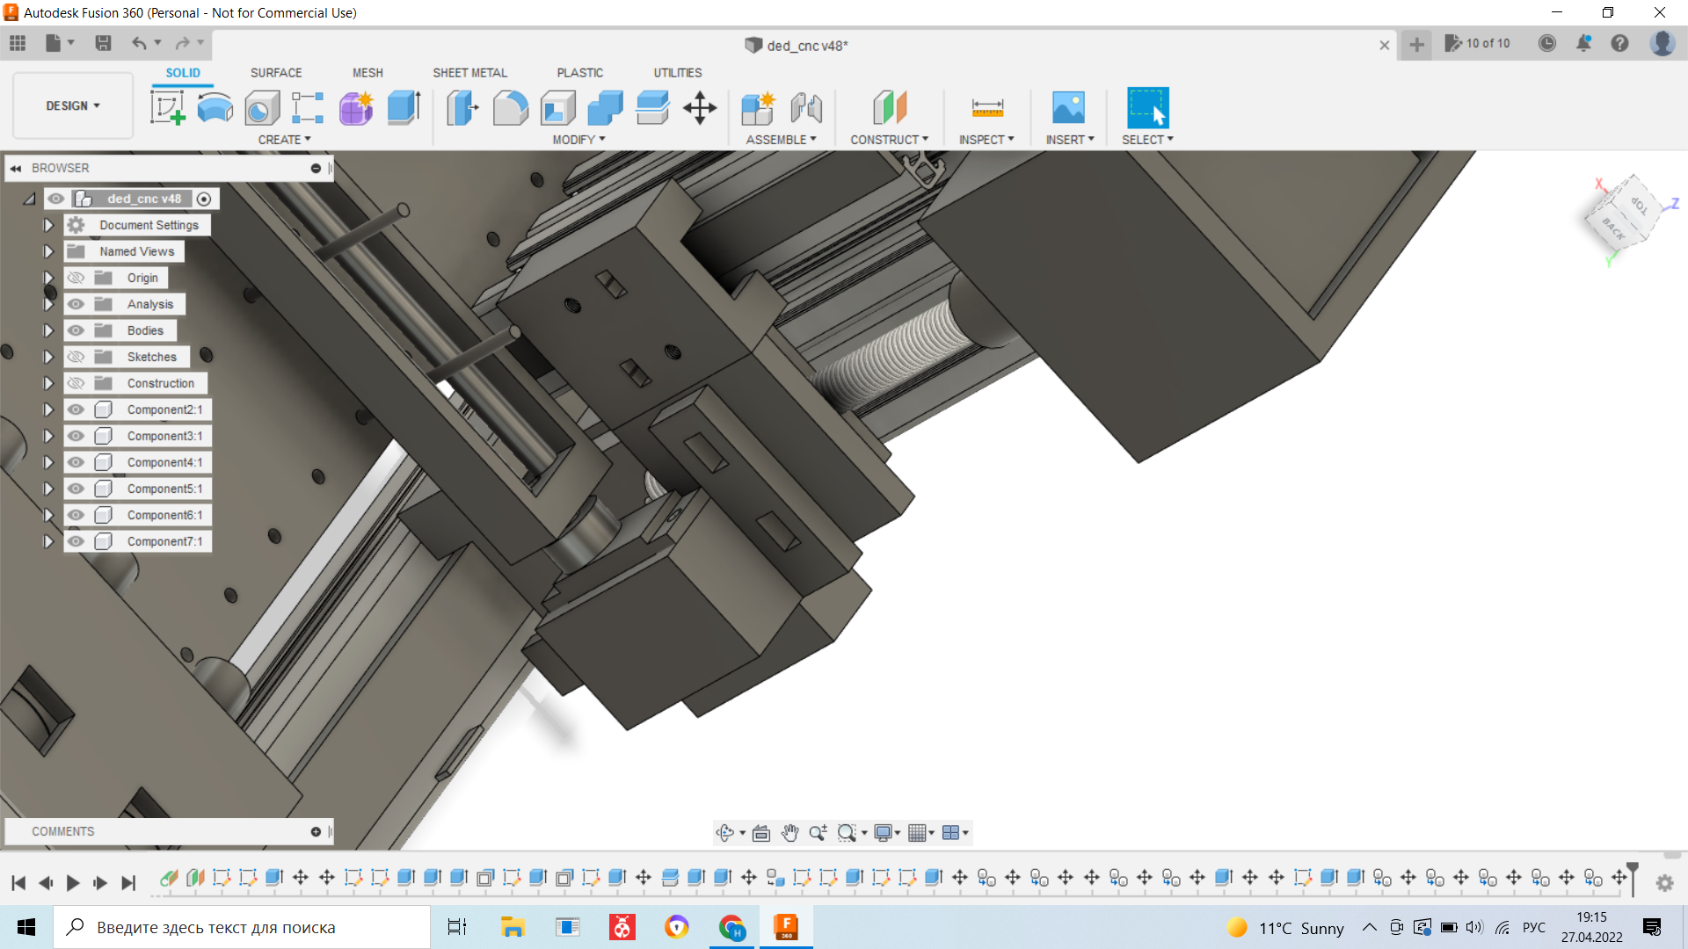Expand the Named Views folder
Screen dimensions: 1688x949
[48, 251]
